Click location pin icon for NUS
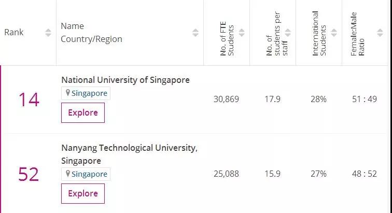 67,94
